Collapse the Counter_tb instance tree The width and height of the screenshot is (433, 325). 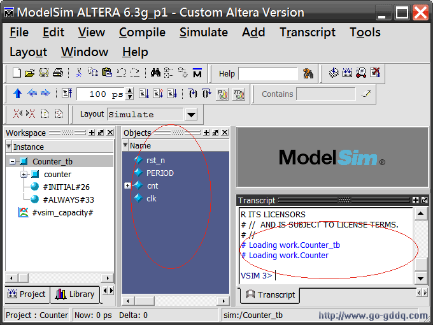pyautogui.click(x=13, y=162)
